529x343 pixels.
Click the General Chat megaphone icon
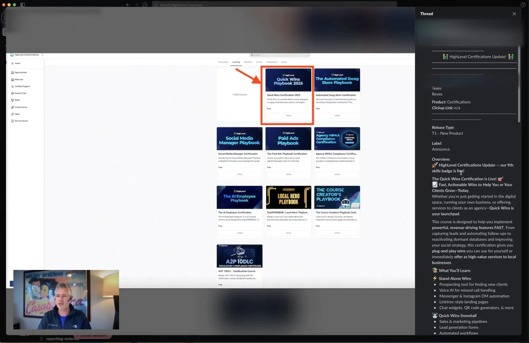pos(12,93)
